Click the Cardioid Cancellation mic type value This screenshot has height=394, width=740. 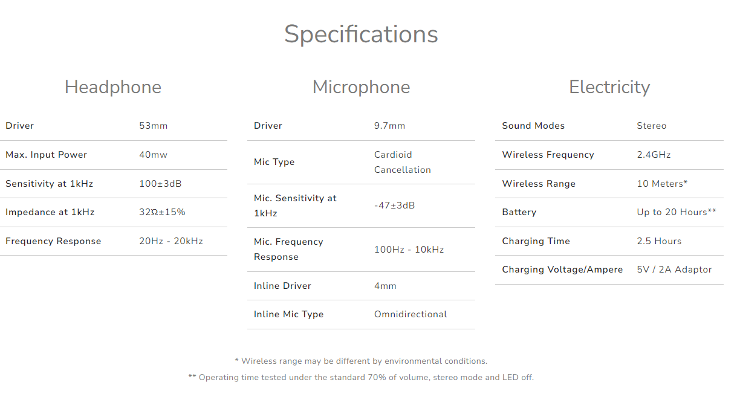click(403, 162)
